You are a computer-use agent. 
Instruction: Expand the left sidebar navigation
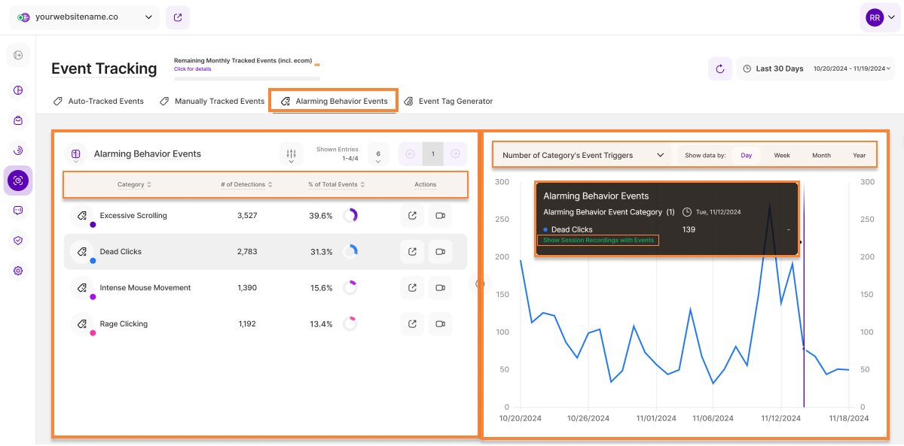[x=18, y=55]
